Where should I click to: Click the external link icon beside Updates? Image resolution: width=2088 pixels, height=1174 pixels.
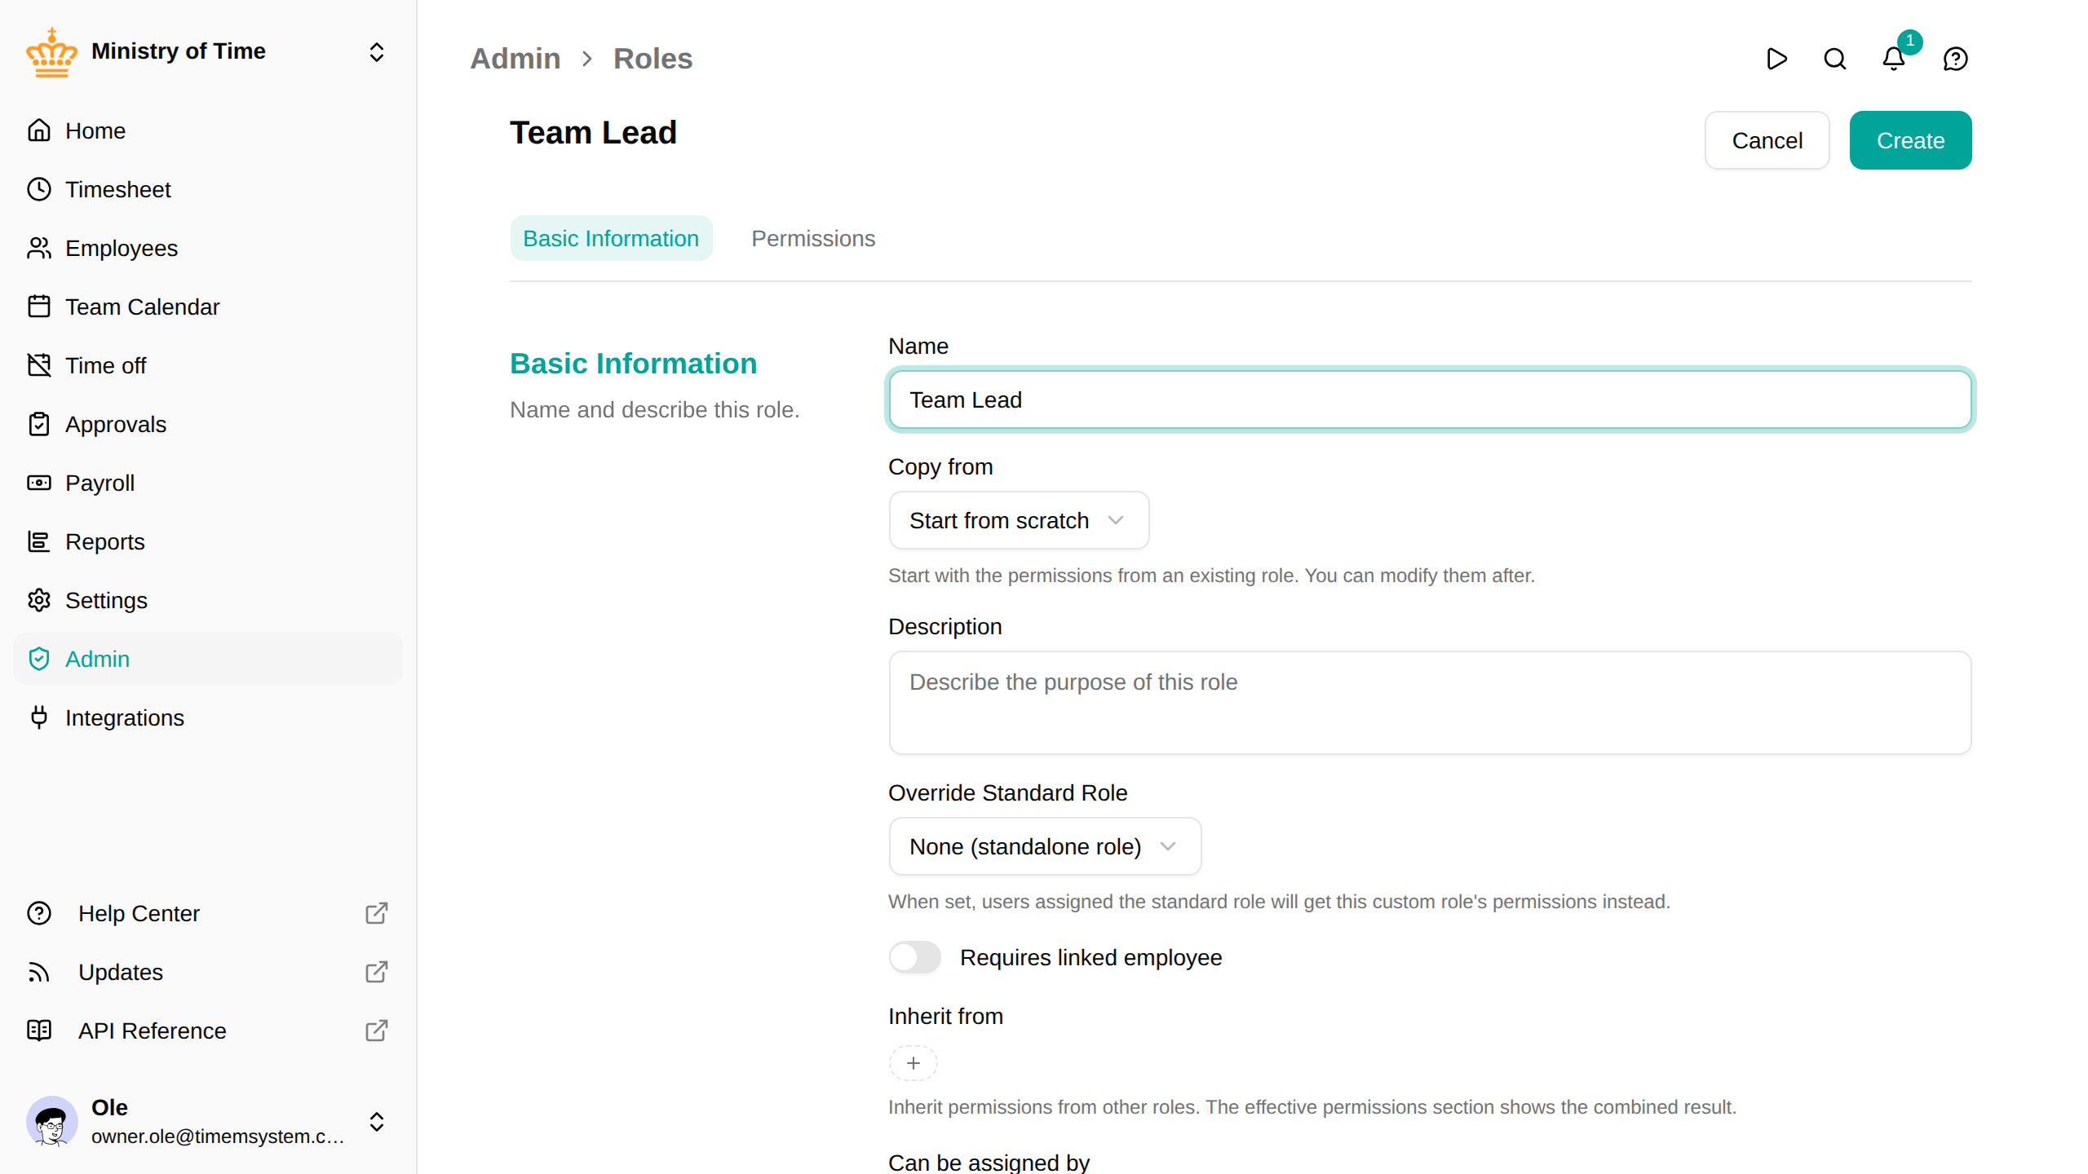tap(377, 972)
